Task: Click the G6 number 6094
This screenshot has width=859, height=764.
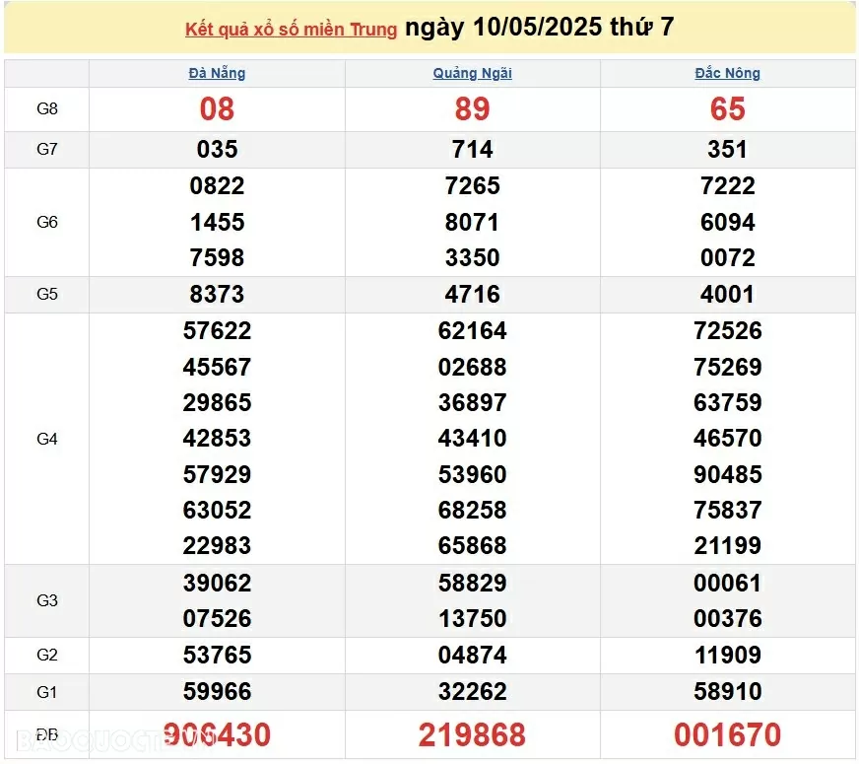Action: [x=727, y=222]
